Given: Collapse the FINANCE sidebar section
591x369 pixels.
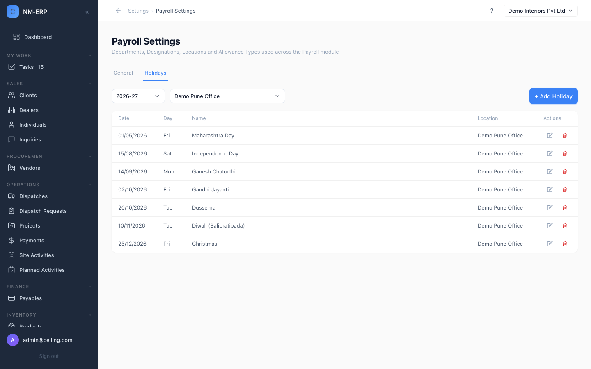Looking at the screenshot, I should (49, 287).
